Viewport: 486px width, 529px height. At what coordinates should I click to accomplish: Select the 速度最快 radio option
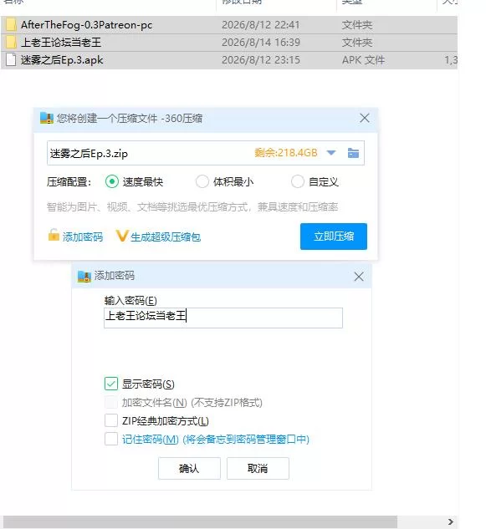(112, 181)
